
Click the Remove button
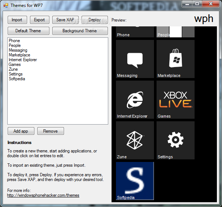pyautogui.click(x=50, y=131)
